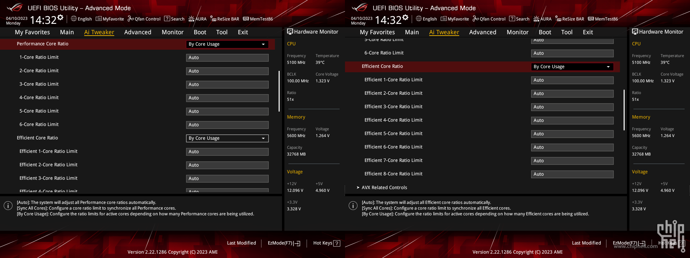
Task: Toggle AURA lighting icon in right screenshot
Action: [536, 19]
